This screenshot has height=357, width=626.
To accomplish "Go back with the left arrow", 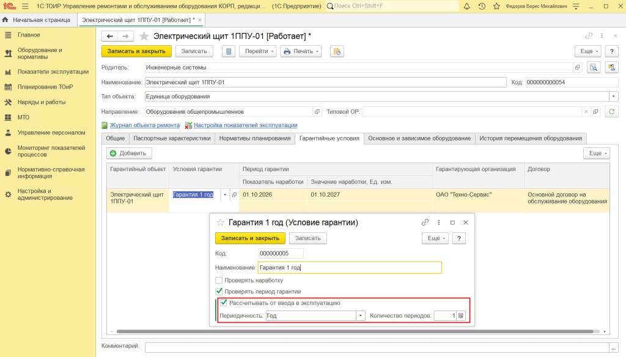I will pos(110,36).
